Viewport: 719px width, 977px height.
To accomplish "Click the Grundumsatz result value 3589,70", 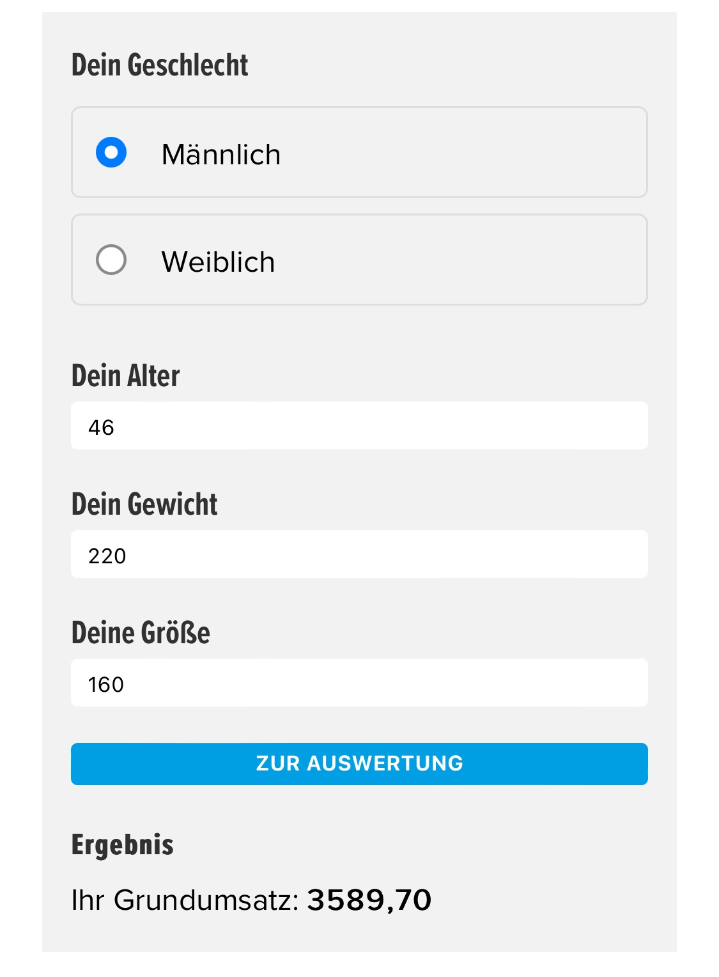I will pyautogui.click(x=369, y=900).
